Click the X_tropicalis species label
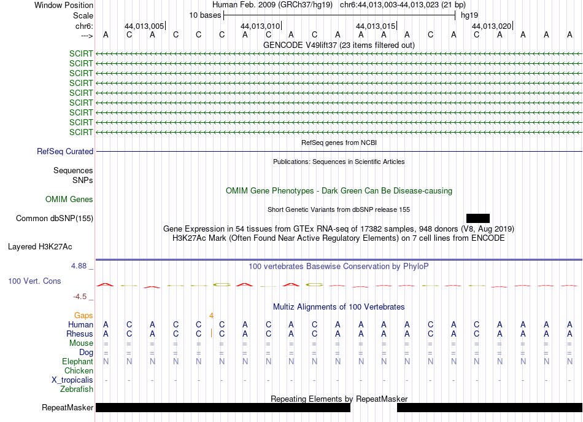The width and height of the screenshot is (583, 422). point(72,380)
